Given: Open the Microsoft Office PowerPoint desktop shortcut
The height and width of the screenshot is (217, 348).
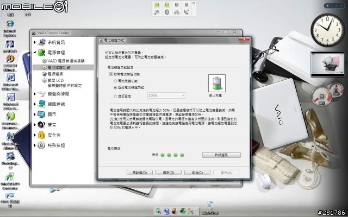Looking at the screenshot, I should pyautogui.click(x=10, y=98).
